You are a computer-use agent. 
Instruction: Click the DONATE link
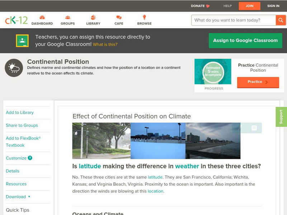tap(198, 6)
